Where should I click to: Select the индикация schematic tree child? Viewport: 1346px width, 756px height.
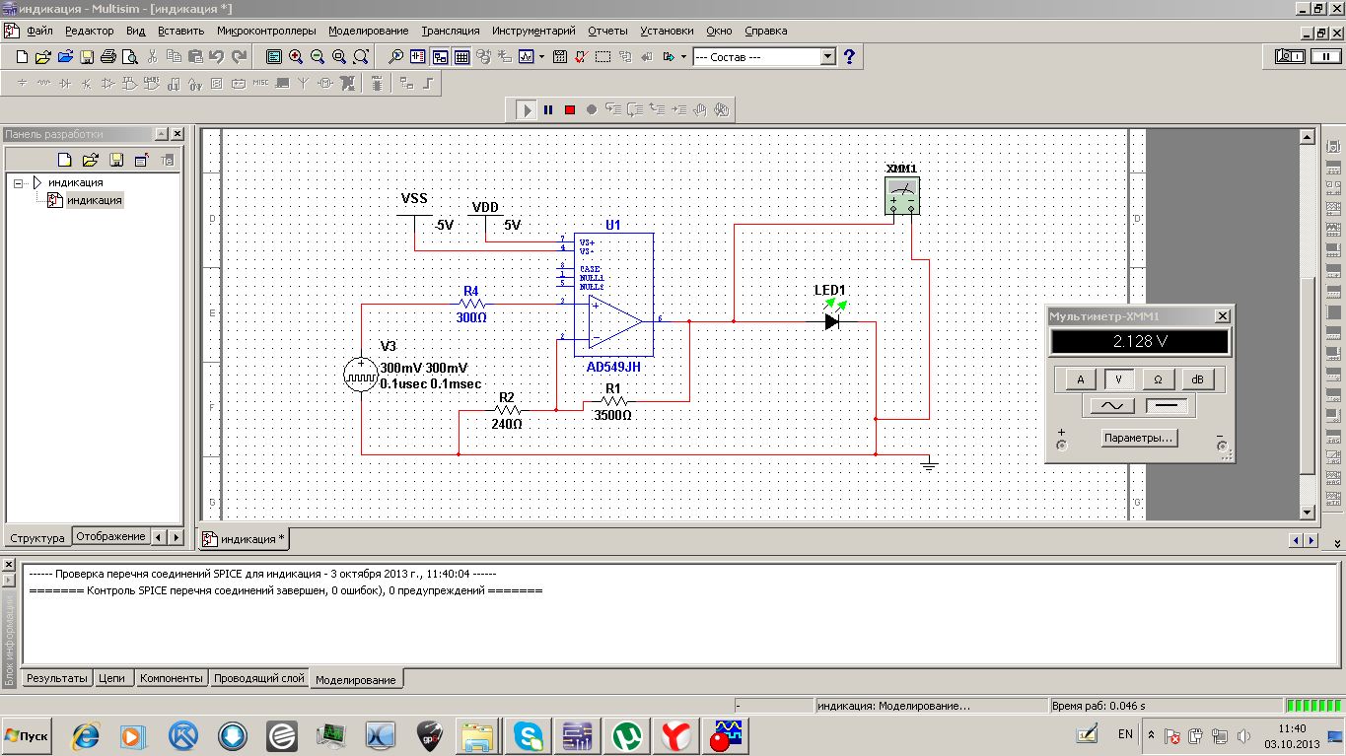point(94,200)
